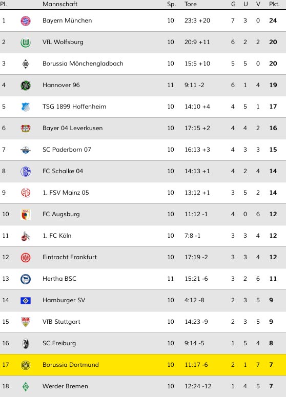Select the highlighted yellow Borussia Dortmund row
Screen dimensions: 286x397
[143, 365]
